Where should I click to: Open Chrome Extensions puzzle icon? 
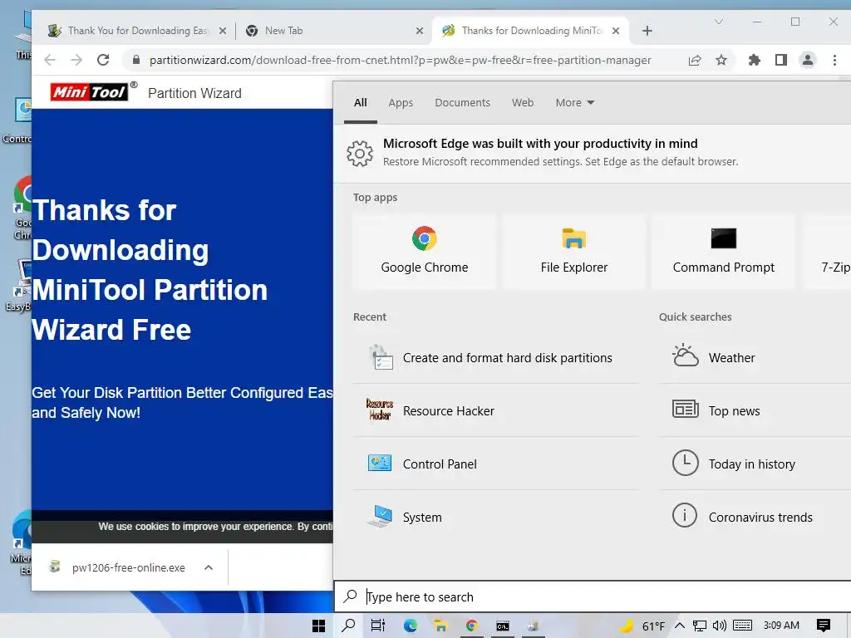tap(754, 60)
